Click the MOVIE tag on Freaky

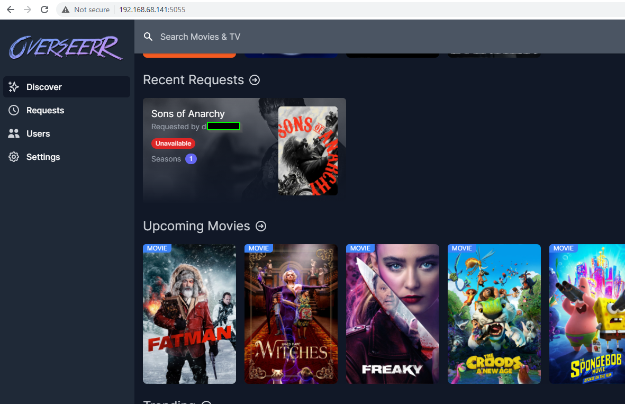(x=360, y=248)
